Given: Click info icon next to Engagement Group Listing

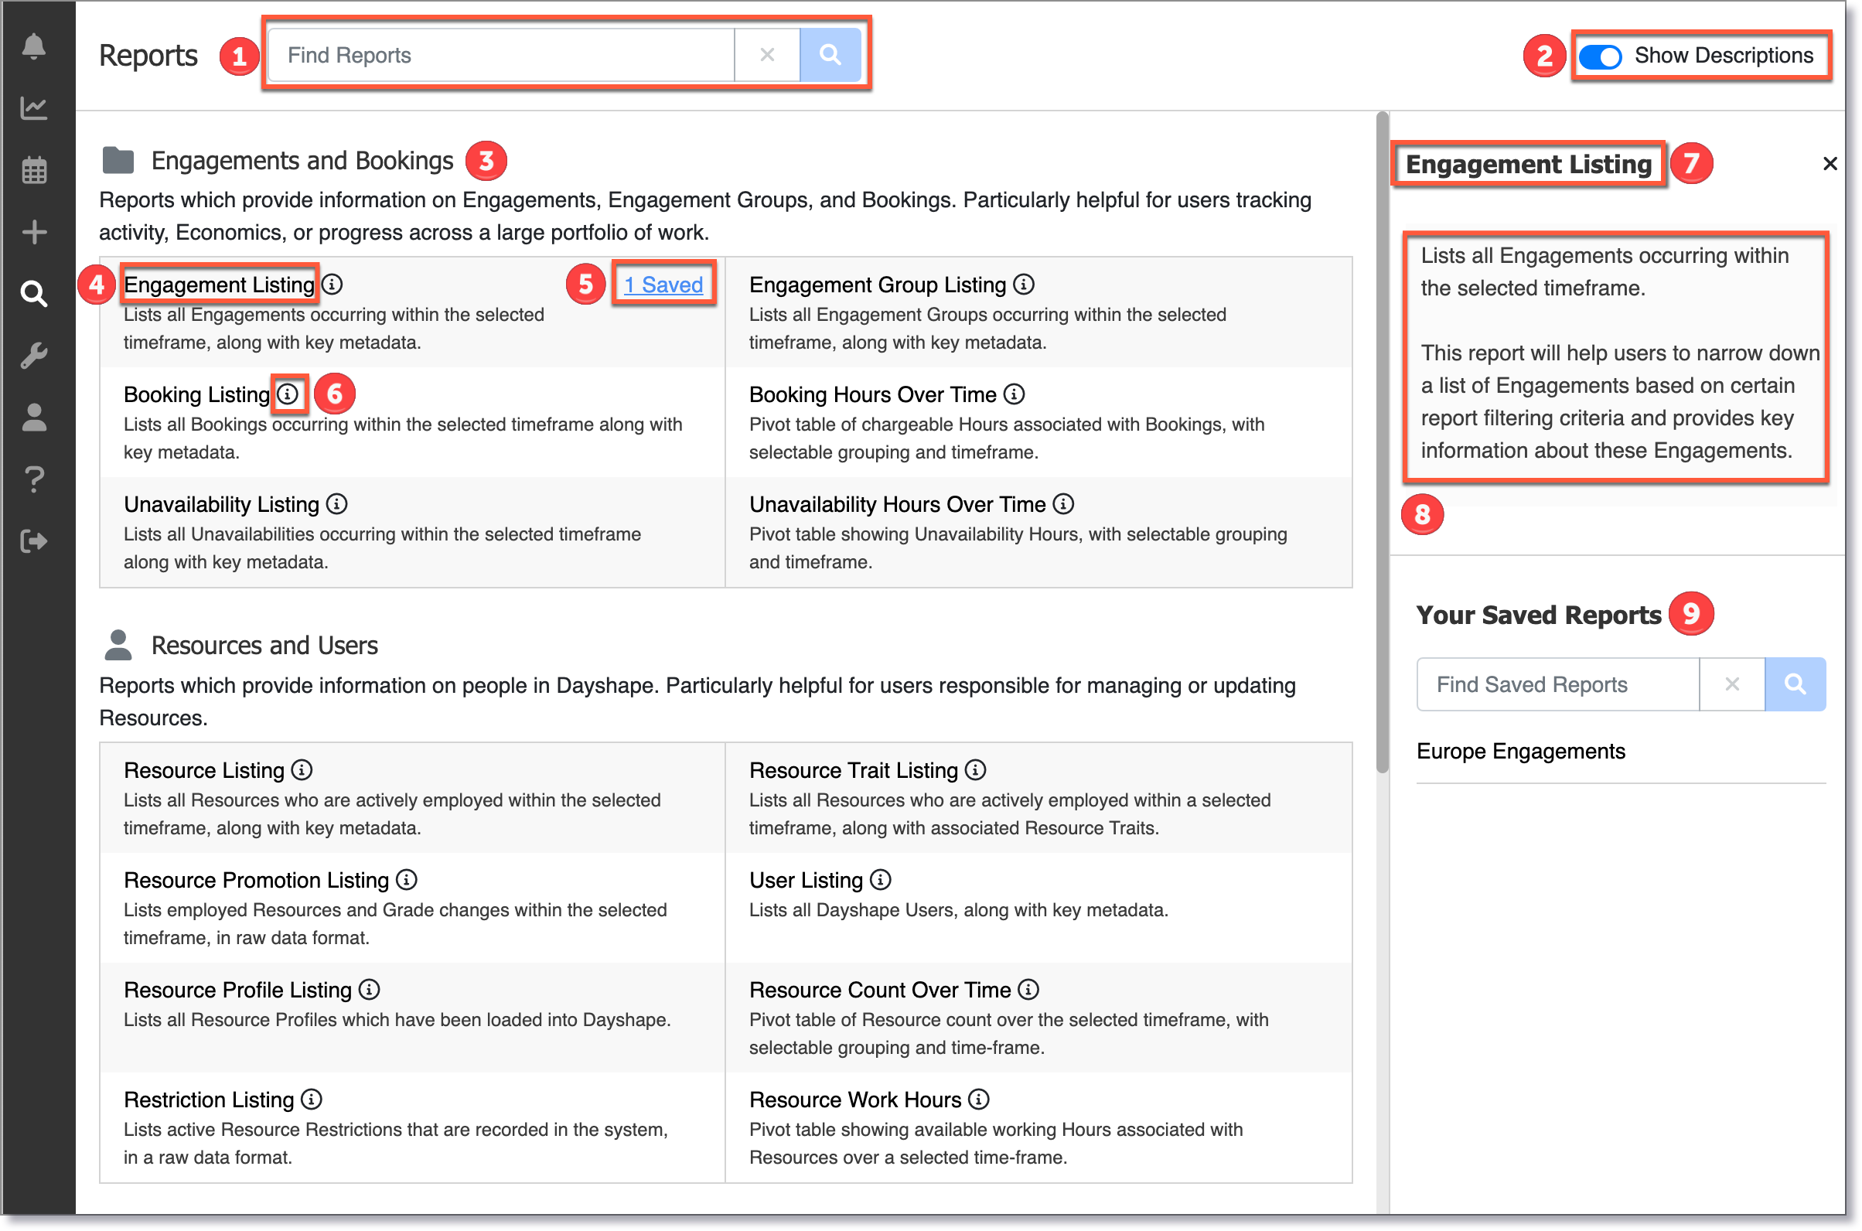Looking at the screenshot, I should click(1024, 285).
